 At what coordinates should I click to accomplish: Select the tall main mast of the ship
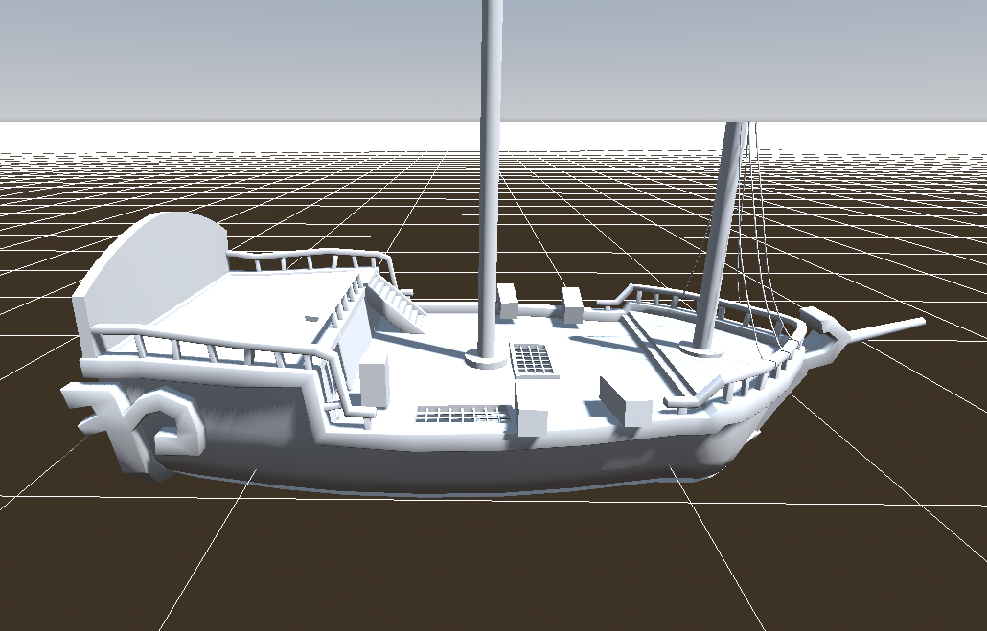click(x=491, y=183)
